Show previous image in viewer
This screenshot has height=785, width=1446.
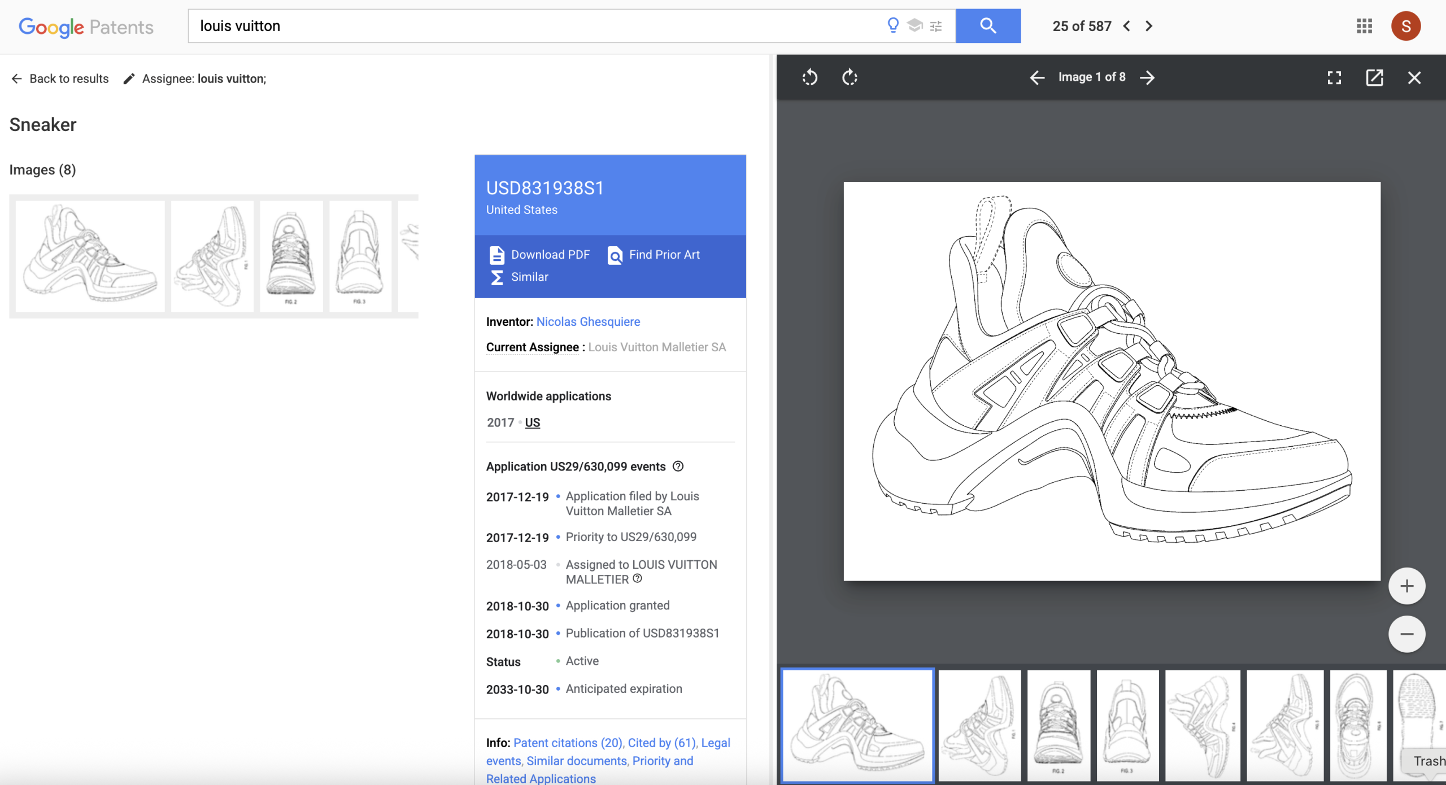1037,77
